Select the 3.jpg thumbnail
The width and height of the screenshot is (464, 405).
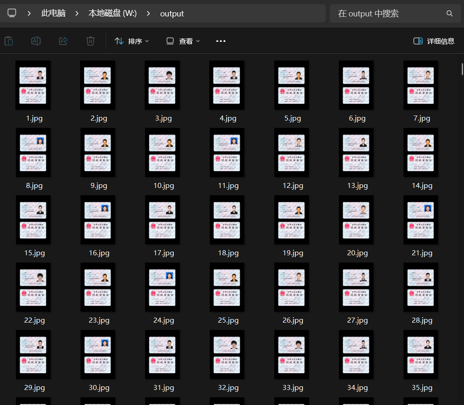tap(162, 85)
